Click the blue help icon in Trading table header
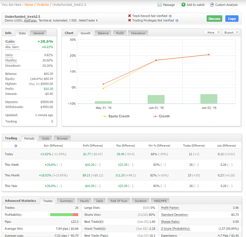This screenshot has width=246, height=237. [16, 146]
